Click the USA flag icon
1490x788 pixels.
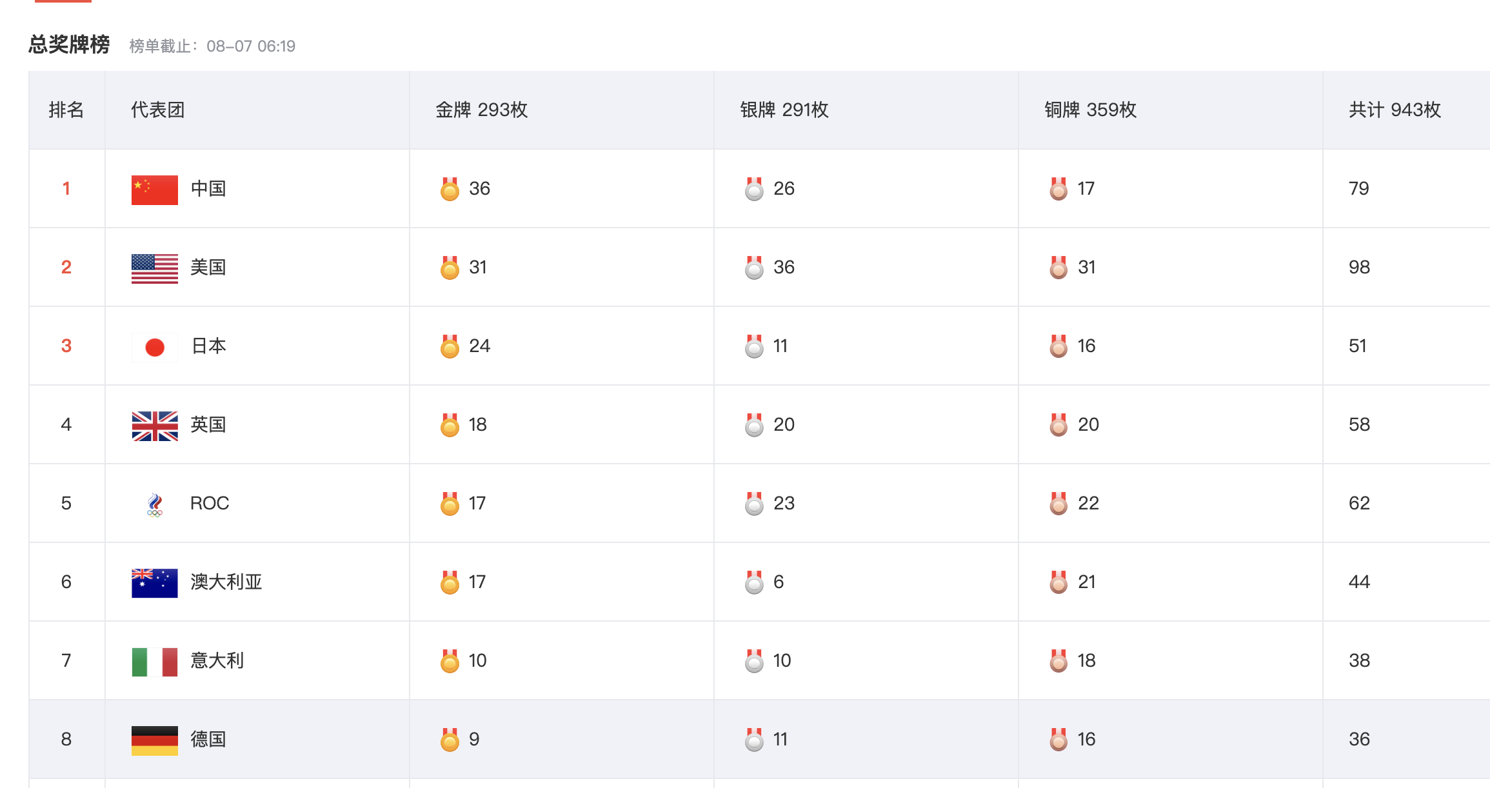[155, 268]
